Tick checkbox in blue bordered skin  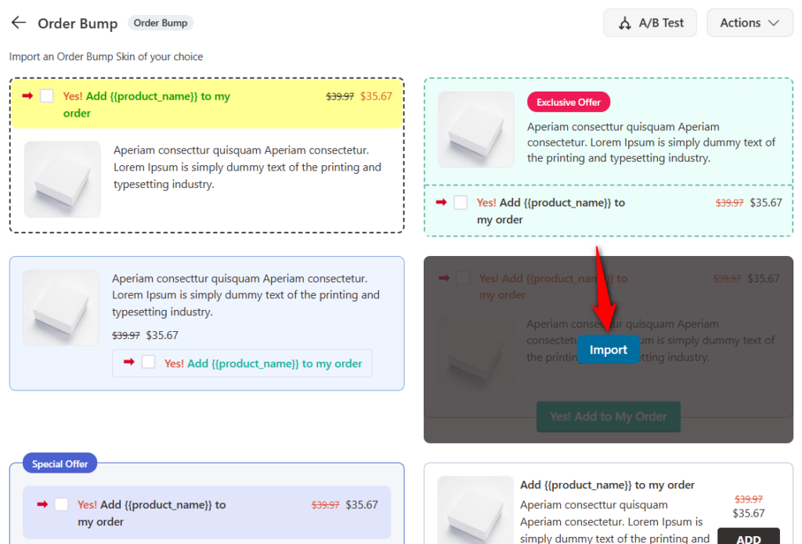click(x=148, y=362)
